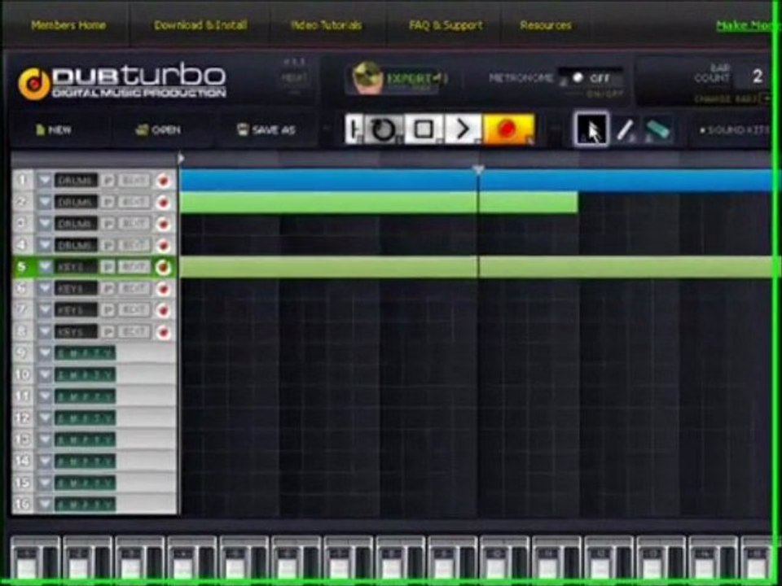This screenshot has width=782, height=586.
Task: Click the EMPTY label on track 10
Action: (x=85, y=374)
